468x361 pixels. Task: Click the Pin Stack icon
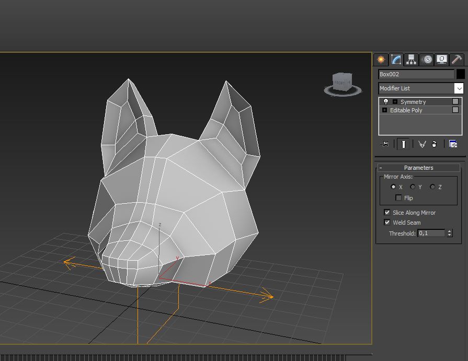coord(385,144)
